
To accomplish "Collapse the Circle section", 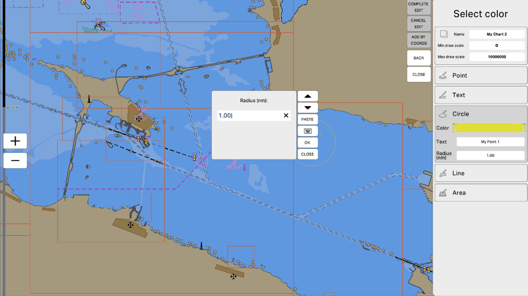I will (481, 114).
